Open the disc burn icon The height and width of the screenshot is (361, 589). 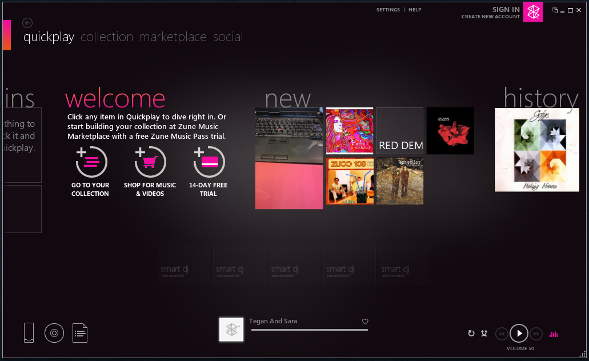(x=54, y=332)
